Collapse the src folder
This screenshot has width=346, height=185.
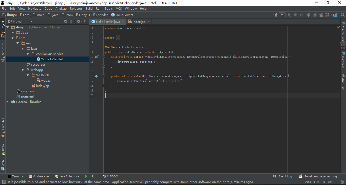click(13, 38)
